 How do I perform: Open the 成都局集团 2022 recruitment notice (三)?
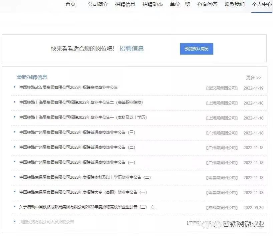(x=88, y=207)
